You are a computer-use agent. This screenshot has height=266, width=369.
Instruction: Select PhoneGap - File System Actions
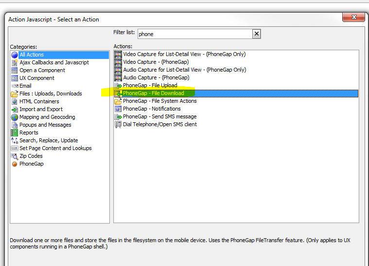160,101
